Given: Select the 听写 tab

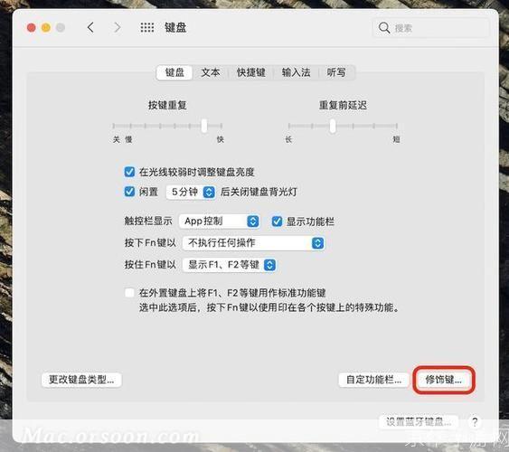Looking at the screenshot, I should click(336, 72).
